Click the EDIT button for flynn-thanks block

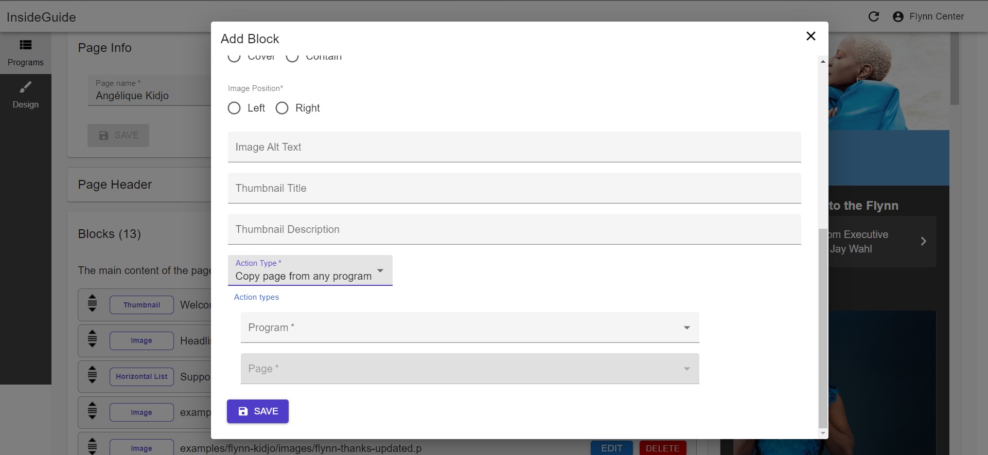pyautogui.click(x=612, y=448)
